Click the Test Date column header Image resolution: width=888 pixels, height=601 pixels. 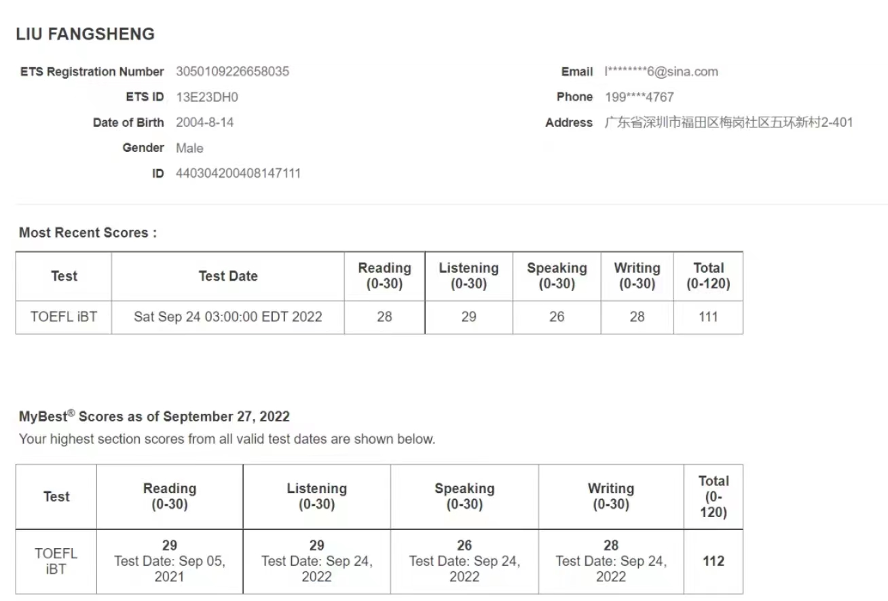click(228, 276)
